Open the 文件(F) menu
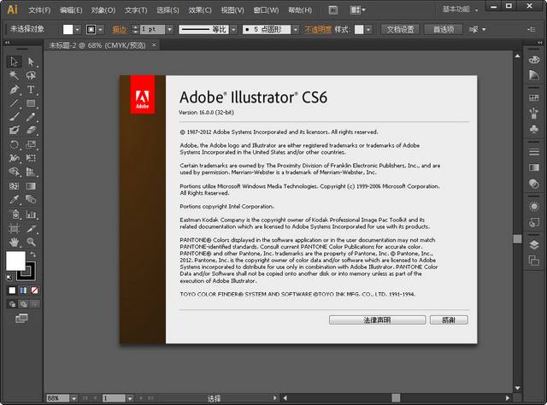The width and height of the screenshot is (547, 405). pos(39,10)
